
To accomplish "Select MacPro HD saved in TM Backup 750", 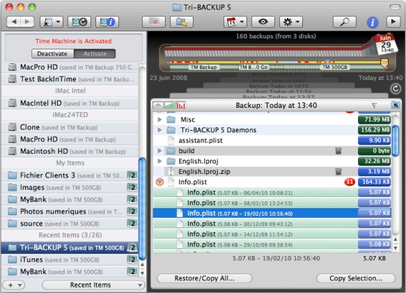I will pyautogui.click(x=70, y=68).
